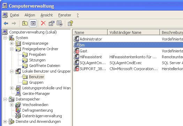183x126 pixels.
Task: Select the highlighted bm user row
Action: [x=128, y=45]
